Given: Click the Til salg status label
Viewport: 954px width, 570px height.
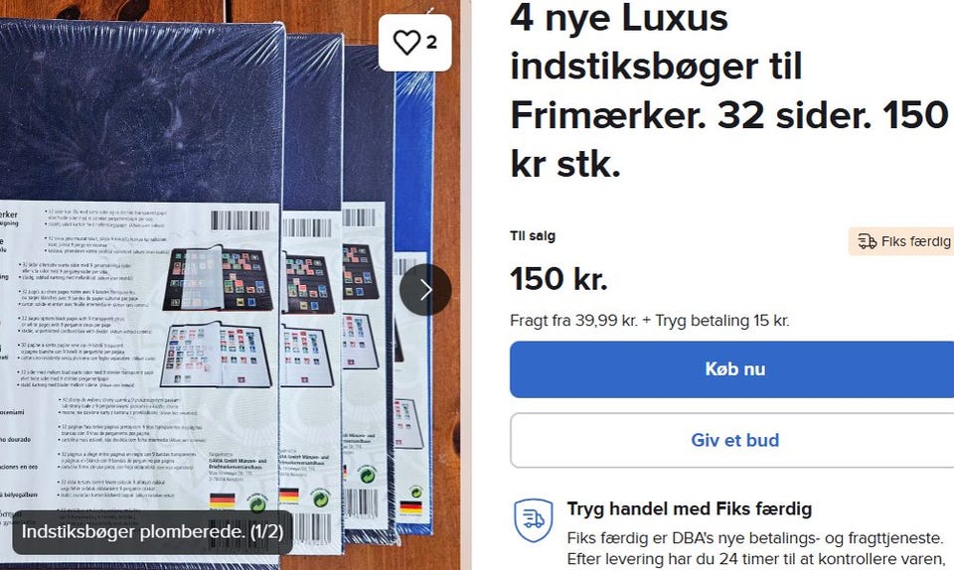Looking at the screenshot, I should click(533, 235).
